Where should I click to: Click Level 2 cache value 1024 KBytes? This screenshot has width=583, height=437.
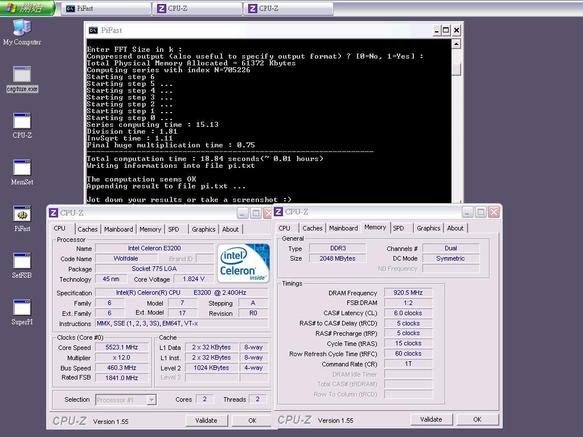click(211, 368)
